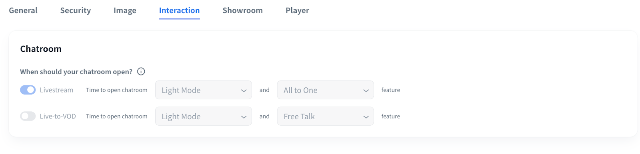Screen dimensions: 640x154
Task: Open Live-to-VOD Light Mode dropdown
Action: pyautogui.click(x=204, y=116)
